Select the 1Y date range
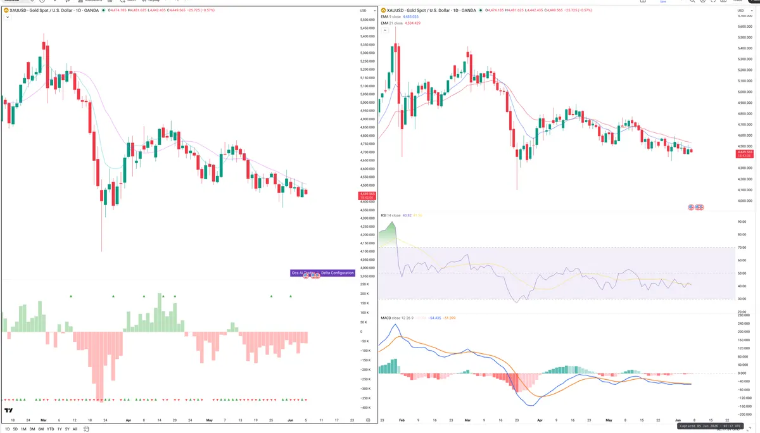The width and height of the screenshot is (760, 433). click(x=60, y=429)
